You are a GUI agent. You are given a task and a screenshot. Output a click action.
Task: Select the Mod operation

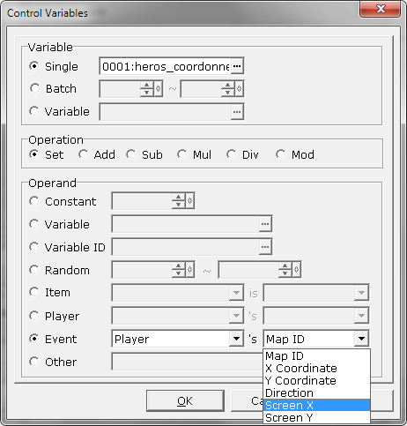click(x=281, y=154)
